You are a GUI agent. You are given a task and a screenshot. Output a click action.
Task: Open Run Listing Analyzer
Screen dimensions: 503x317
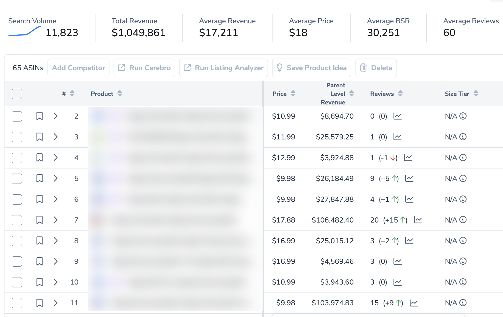224,68
